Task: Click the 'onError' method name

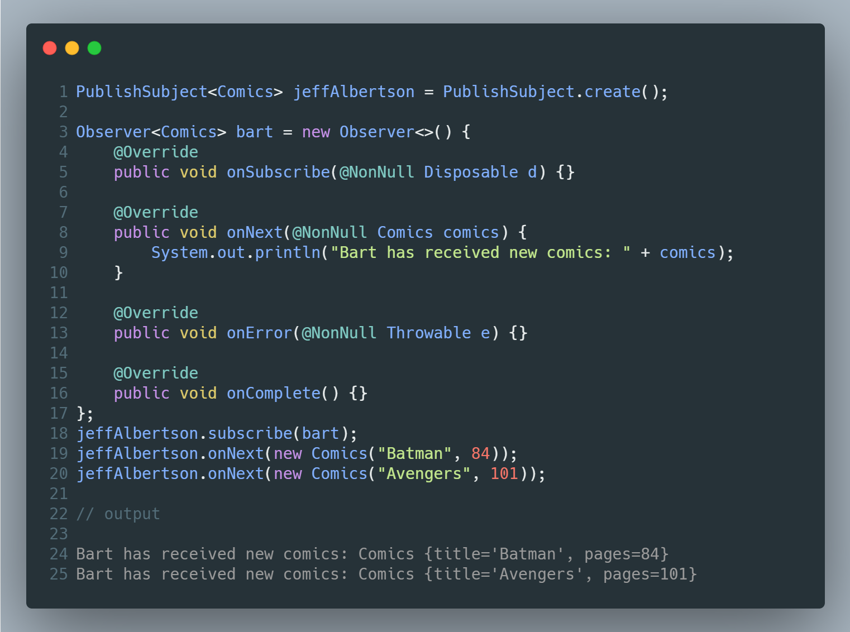Action: coord(259,333)
